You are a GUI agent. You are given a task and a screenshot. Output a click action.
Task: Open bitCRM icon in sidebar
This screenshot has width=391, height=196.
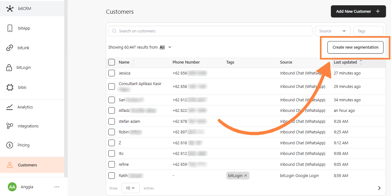[x=10, y=8]
